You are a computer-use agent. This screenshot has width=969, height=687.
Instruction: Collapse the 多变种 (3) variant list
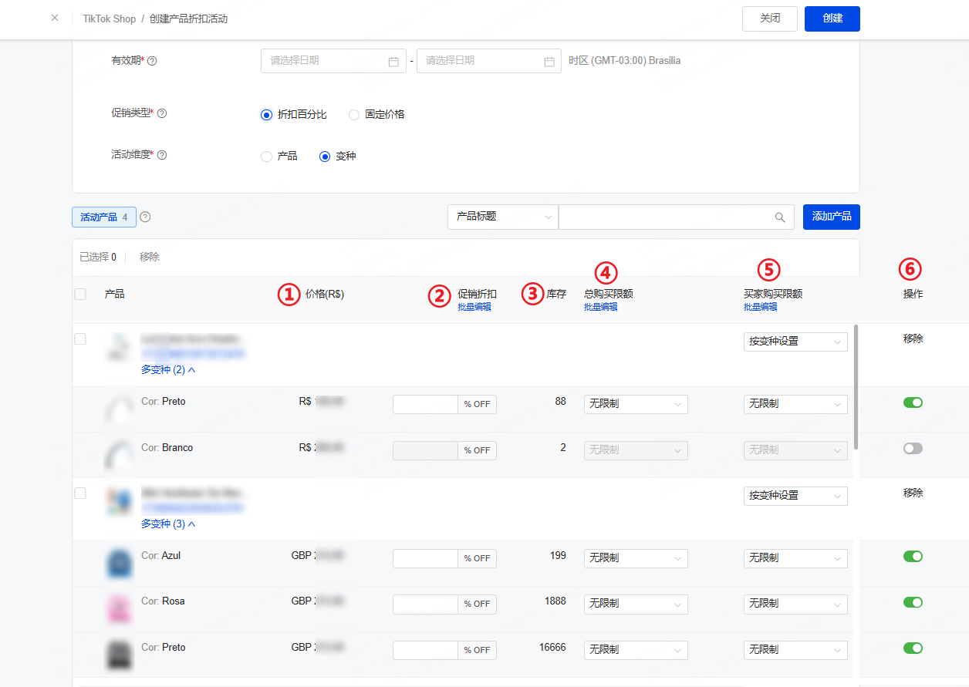(x=168, y=524)
